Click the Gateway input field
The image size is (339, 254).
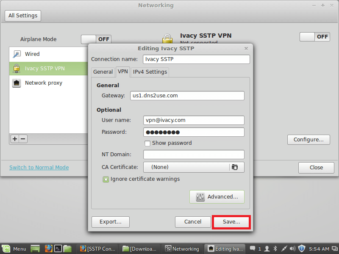(187, 96)
